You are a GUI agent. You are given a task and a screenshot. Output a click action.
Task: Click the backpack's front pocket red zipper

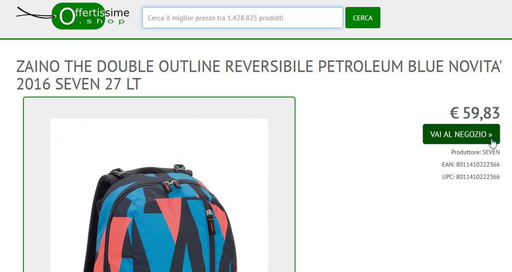[x=211, y=222]
